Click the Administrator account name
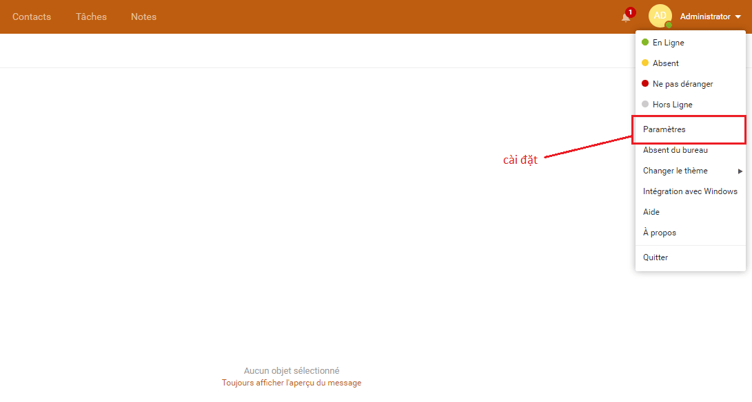Viewport: 752px width, 402px height. 704,17
